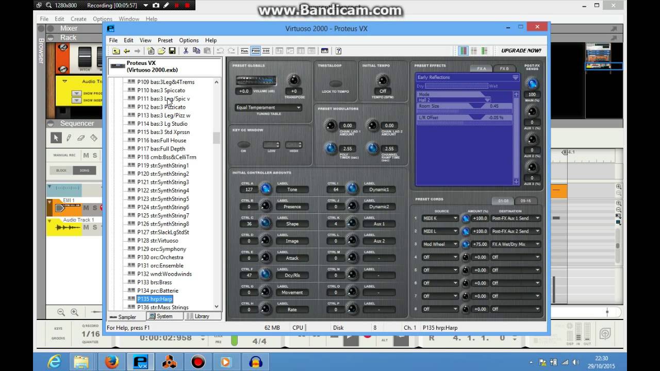Open cord 2 MIDI L source dropdown

(440, 231)
